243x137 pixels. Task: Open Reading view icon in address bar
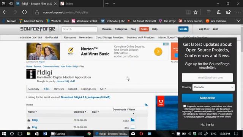point(188,12)
